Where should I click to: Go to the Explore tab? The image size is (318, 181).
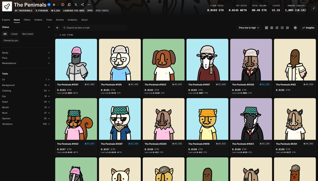click(6, 20)
